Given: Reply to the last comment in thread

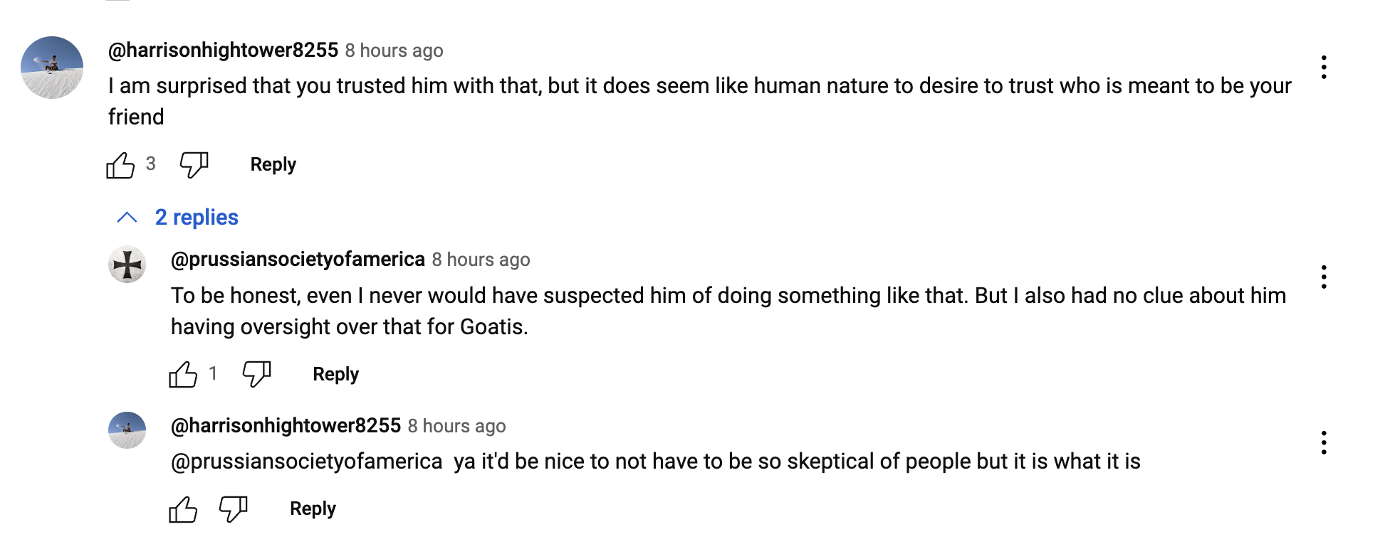Looking at the screenshot, I should coord(313,509).
